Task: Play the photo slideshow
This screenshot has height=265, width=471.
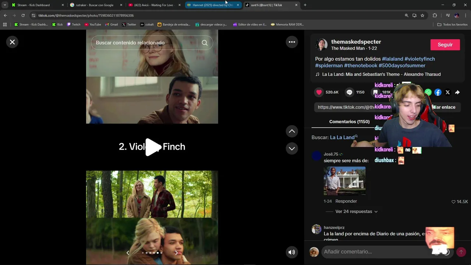Action: coord(153,147)
